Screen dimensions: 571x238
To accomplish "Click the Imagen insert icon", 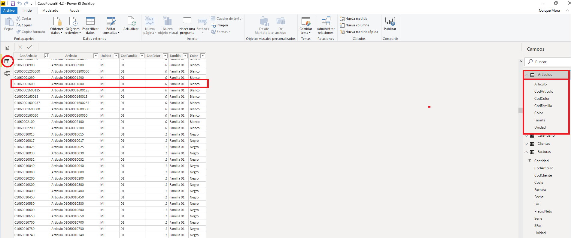I will pos(213,25).
